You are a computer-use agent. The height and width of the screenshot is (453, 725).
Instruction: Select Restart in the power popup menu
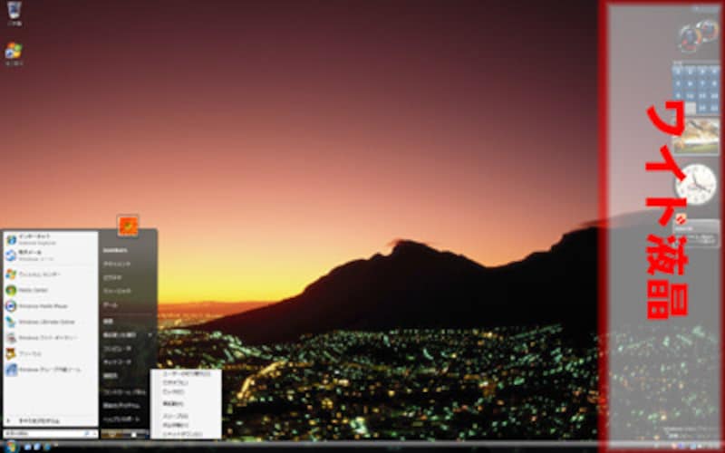tap(186, 404)
